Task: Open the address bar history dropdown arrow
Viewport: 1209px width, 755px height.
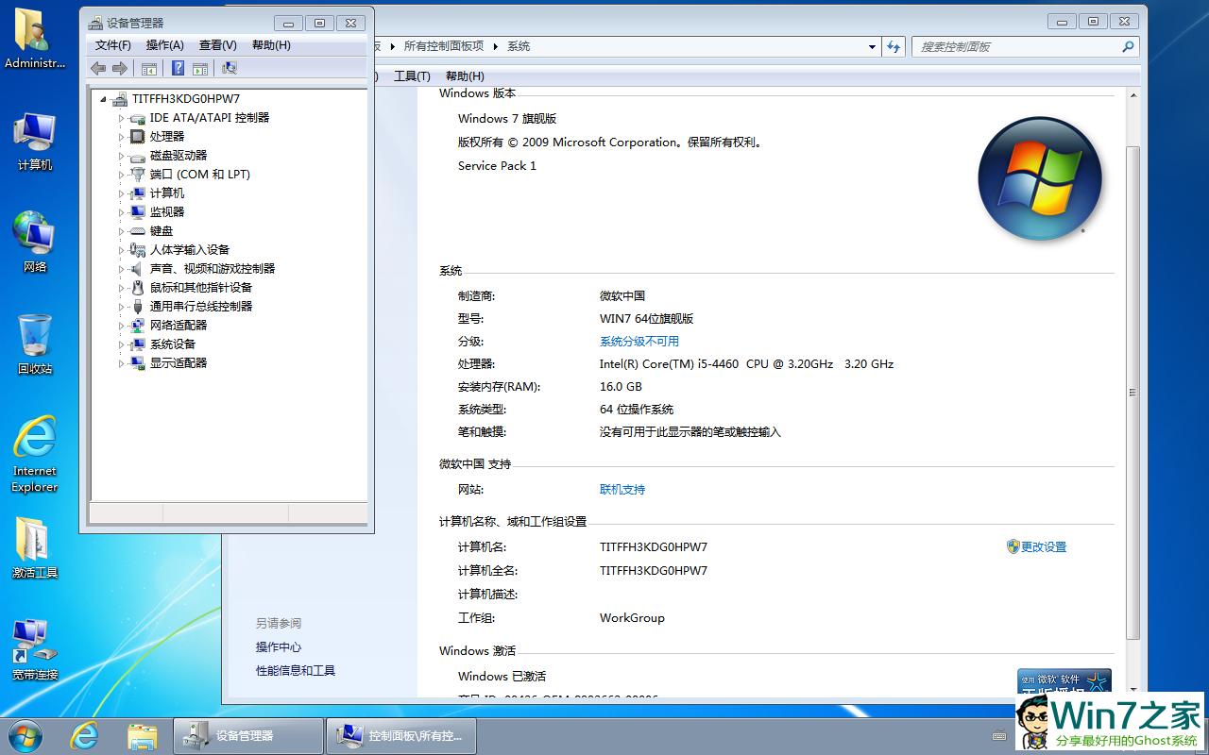Action: click(872, 46)
